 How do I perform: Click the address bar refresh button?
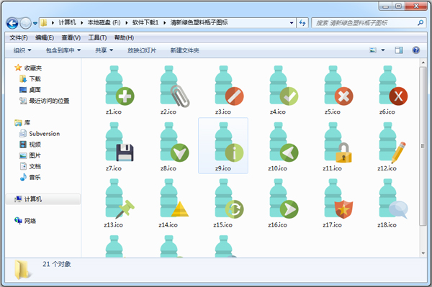(x=302, y=23)
